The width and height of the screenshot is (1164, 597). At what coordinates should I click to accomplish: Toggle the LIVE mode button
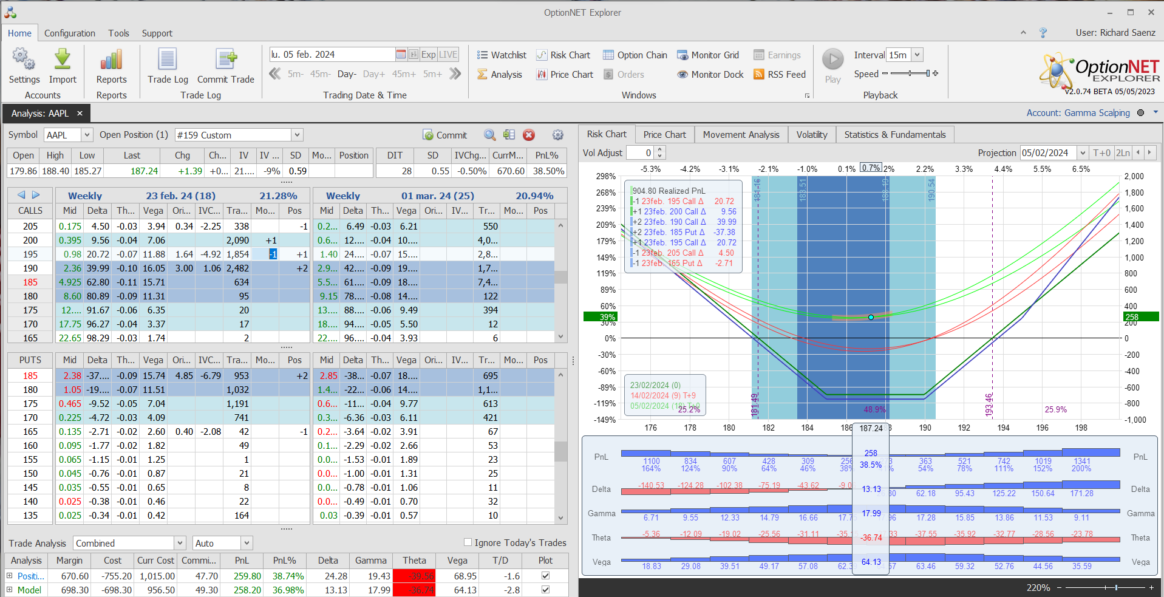[x=448, y=54]
